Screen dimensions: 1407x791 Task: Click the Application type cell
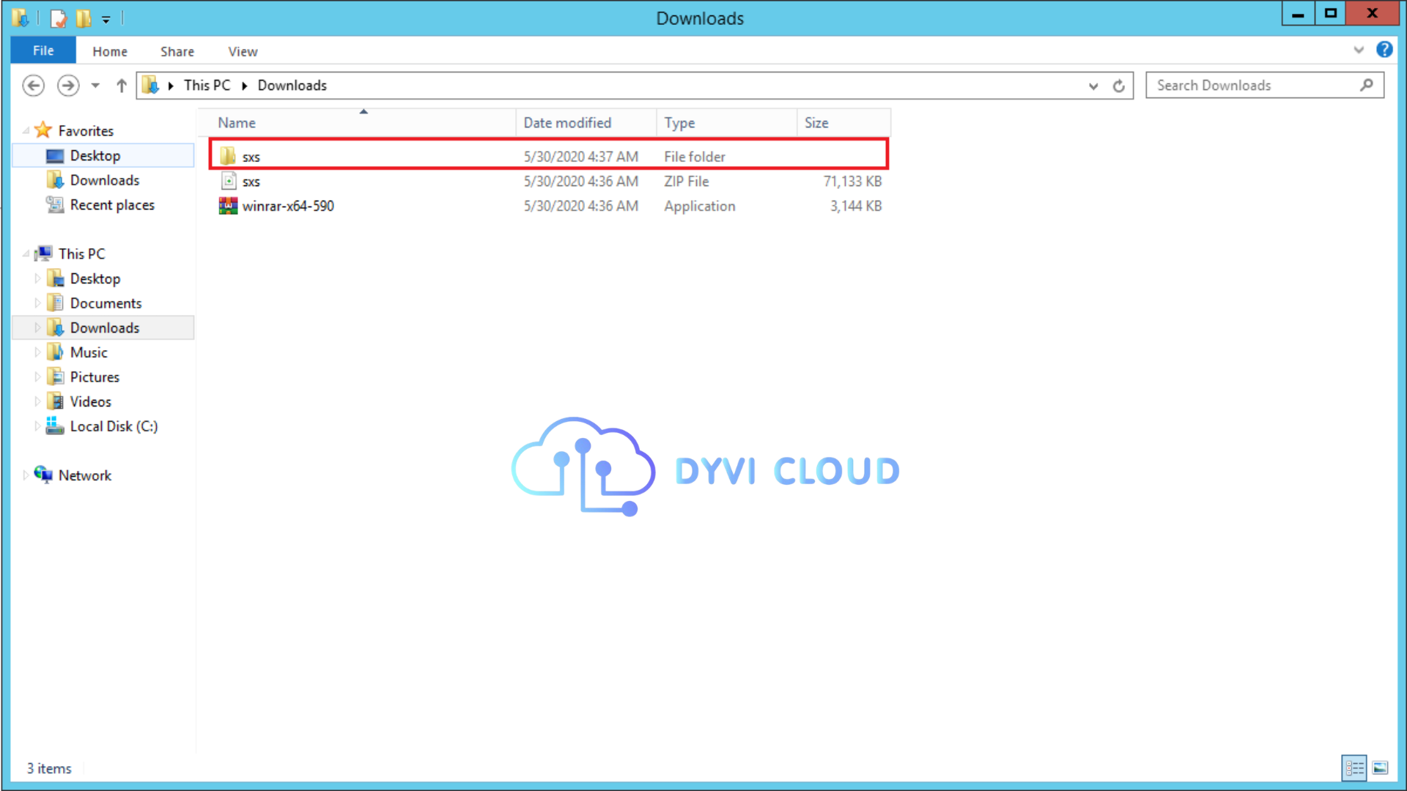(700, 206)
